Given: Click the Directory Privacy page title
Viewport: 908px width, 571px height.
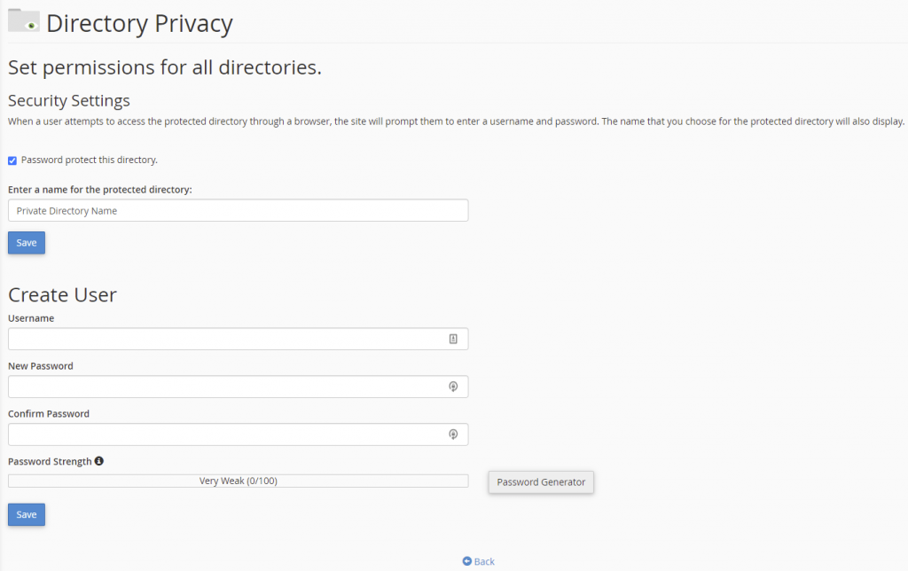Looking at the screenshot, I should point(139,23).
